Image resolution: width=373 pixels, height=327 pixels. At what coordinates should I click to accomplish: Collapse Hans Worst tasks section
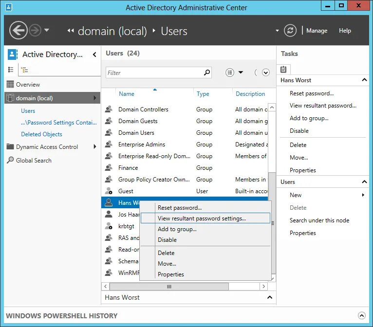pyautogui.click(x=364, y=80)
